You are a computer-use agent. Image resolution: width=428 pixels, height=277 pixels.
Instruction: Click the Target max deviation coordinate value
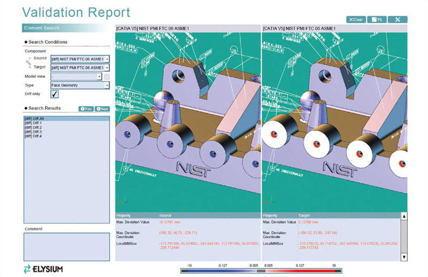coord(318,233)
